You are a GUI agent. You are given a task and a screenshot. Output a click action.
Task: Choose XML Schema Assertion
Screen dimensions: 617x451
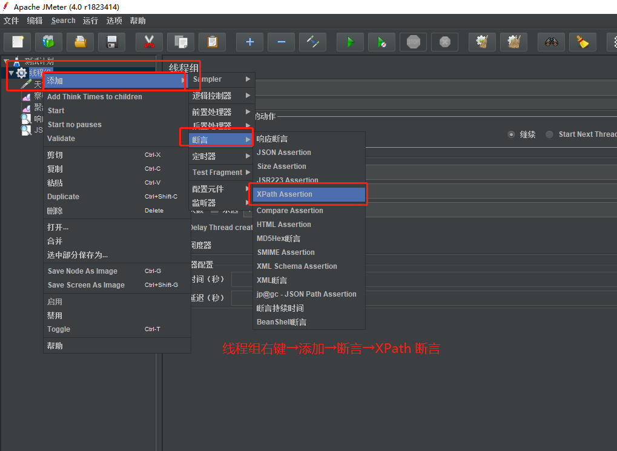[x=309, y=266]
